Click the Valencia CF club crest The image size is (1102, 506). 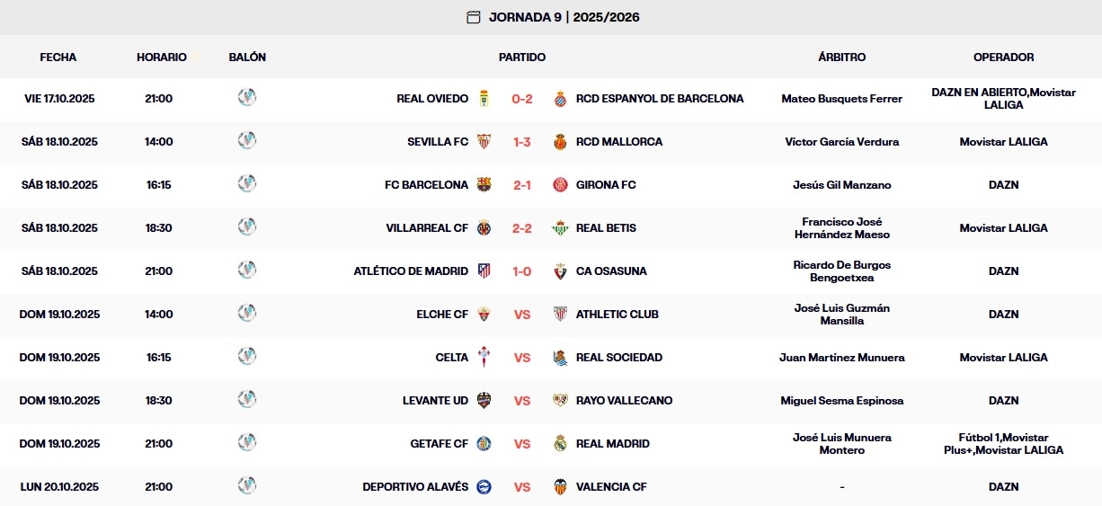[561, 487]
